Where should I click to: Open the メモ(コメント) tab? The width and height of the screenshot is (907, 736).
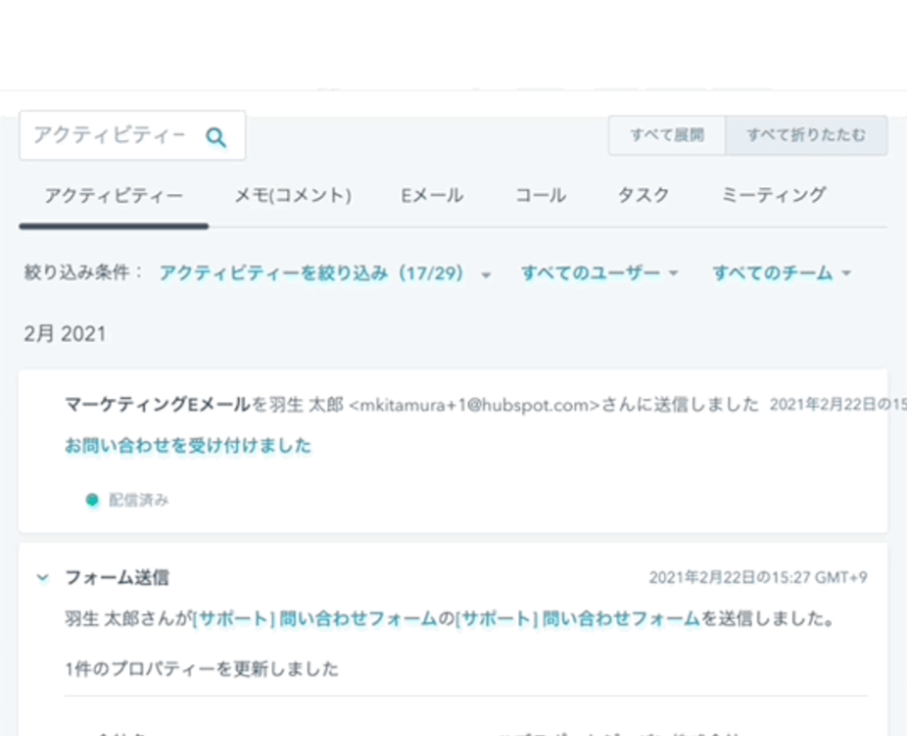[x=293, y=196]
